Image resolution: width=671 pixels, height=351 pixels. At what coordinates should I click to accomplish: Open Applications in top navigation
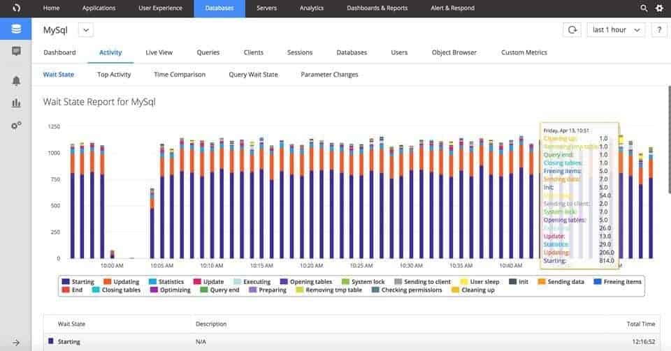tap(99, 8)
